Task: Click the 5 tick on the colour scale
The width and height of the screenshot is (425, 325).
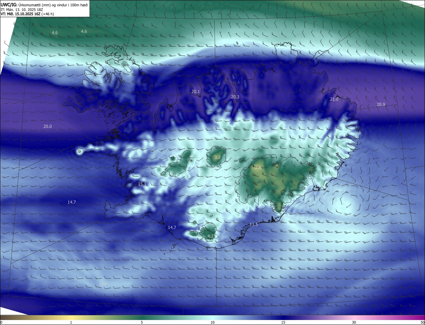Action: [142, 322]
